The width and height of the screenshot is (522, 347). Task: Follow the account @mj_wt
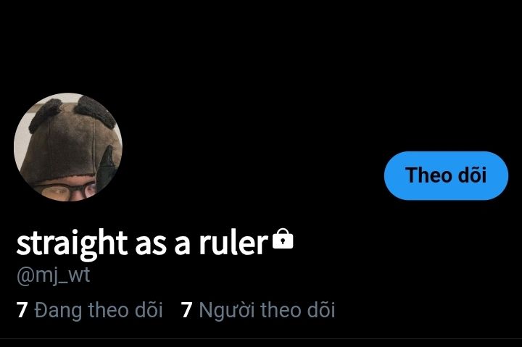(446, 175)
